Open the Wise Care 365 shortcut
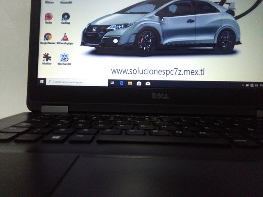The height and width of the screenshot is (197, 263). point(64,59)
